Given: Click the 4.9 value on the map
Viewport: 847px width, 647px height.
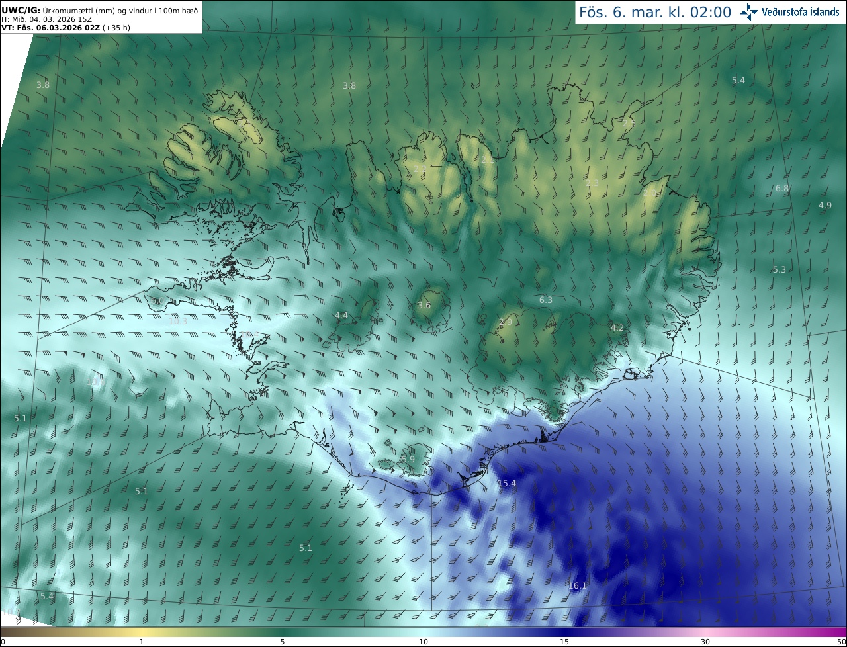Looking at the screenshot, I should [x=825, y=206].
